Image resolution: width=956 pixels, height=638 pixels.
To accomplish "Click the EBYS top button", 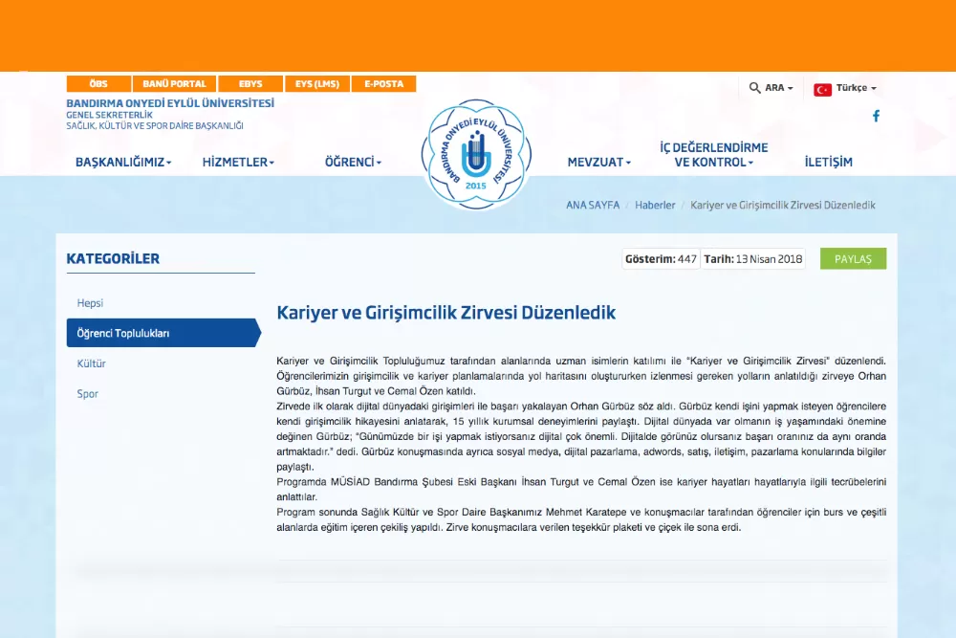I will tap(250, 84).
